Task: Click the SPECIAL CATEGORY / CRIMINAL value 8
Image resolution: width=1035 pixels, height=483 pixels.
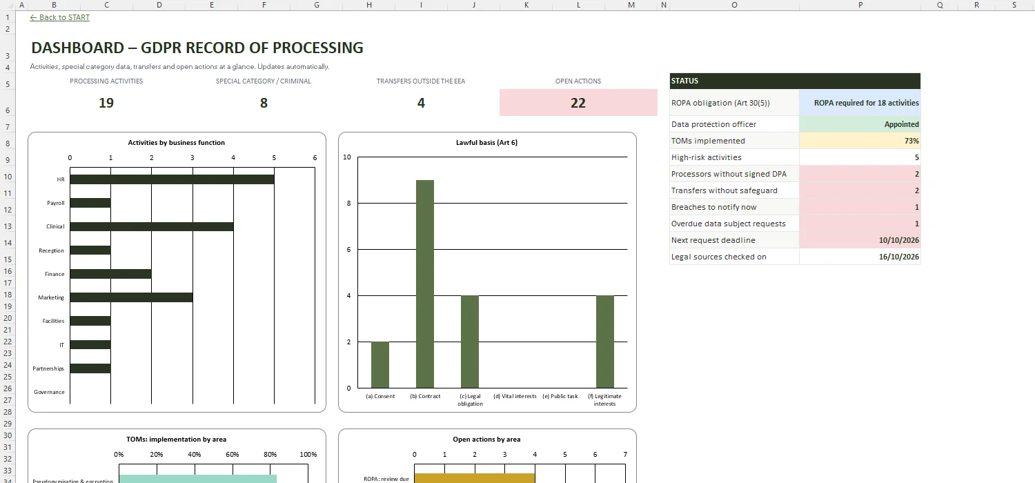Action: pos(264,103)
